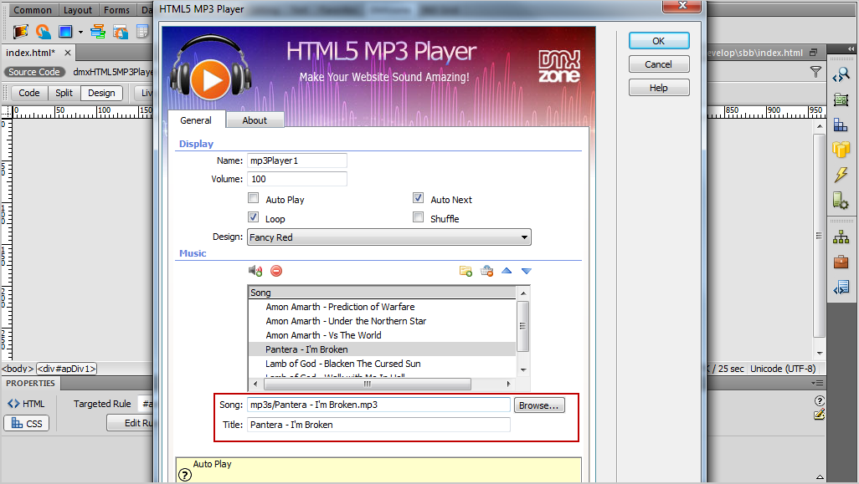The width and height of the screenshot is (859, 484).
Task: Collapse the right dock with the double-arrow icon
Action: (x=851, y=49)
